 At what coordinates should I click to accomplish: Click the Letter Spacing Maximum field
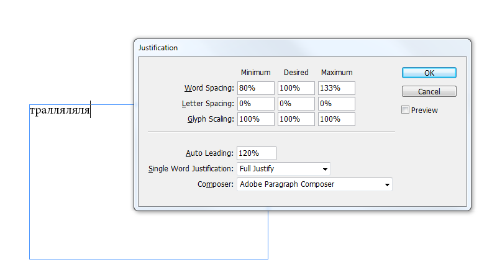[336, 104]
